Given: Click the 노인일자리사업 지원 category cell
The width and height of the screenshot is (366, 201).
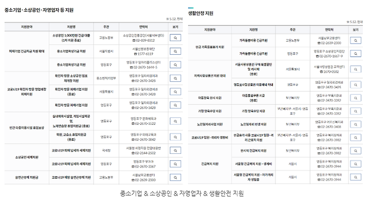Looking at the screenshot, I should 210,124.
